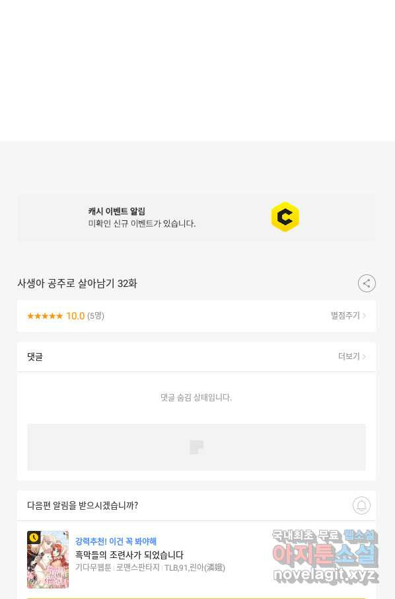
Task: Tap the share icon beside episode title
Action: [x=367, y=284]
